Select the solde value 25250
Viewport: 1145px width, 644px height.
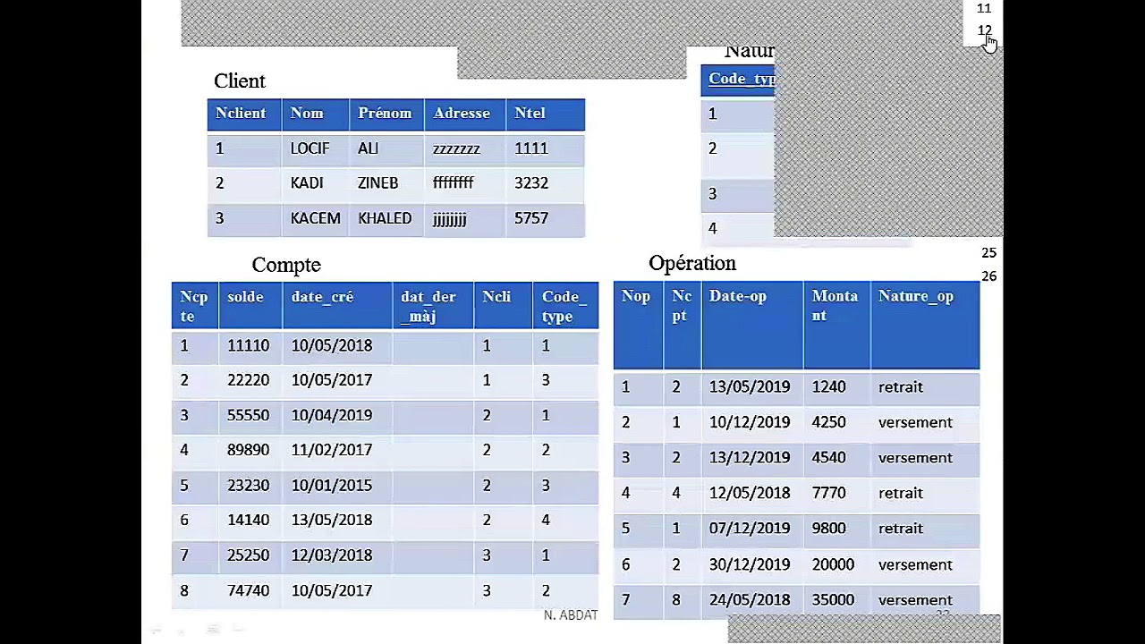click(248, 555)
